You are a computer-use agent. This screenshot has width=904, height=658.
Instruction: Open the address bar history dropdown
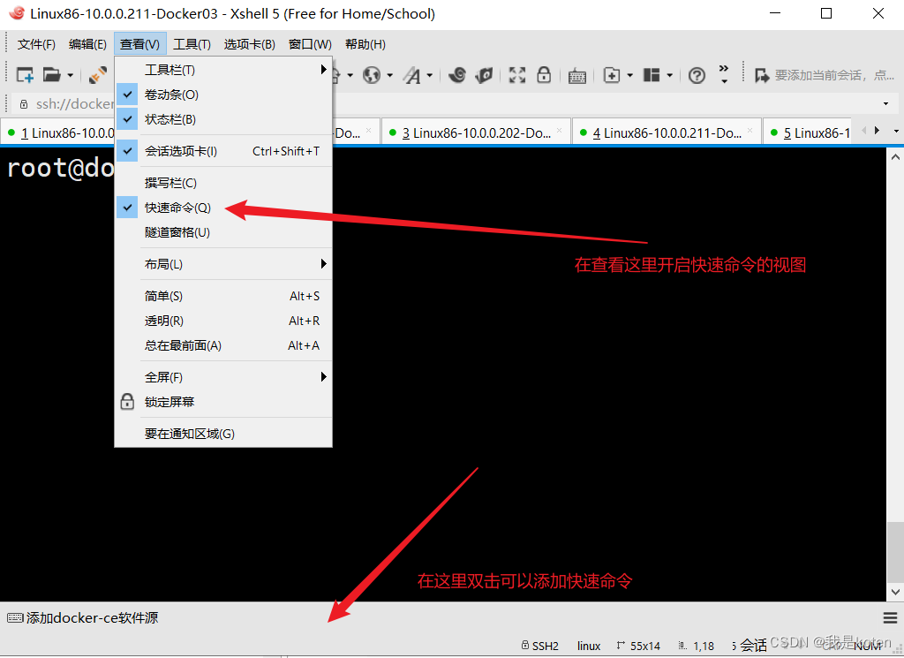[885, 104]
